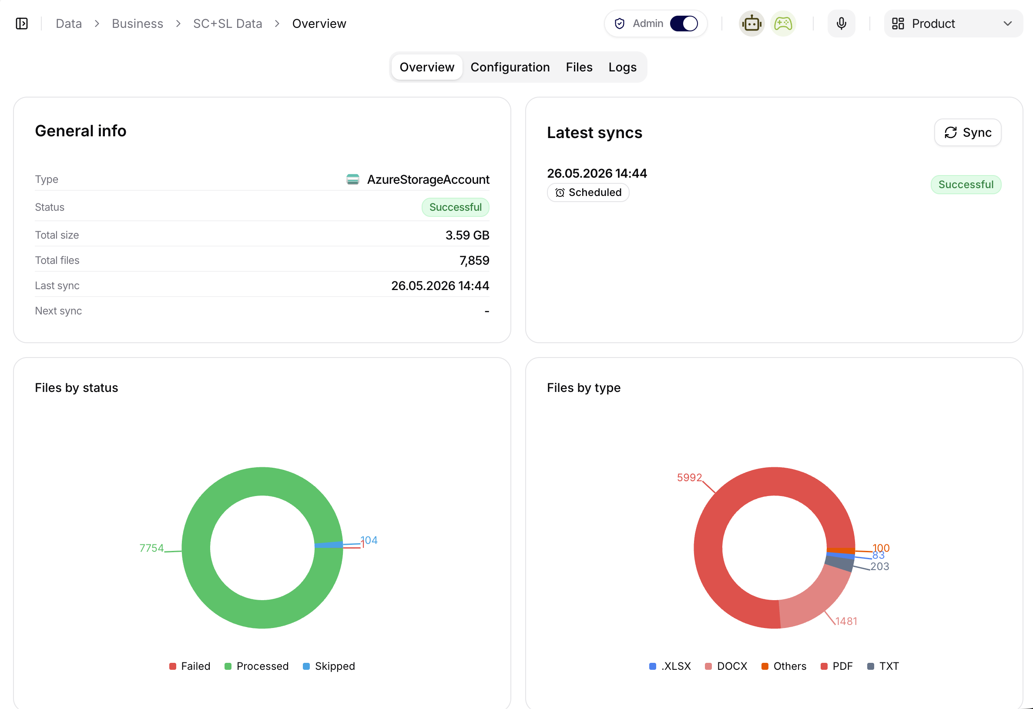Click the 3.59 GB total size value

[467, 235]
